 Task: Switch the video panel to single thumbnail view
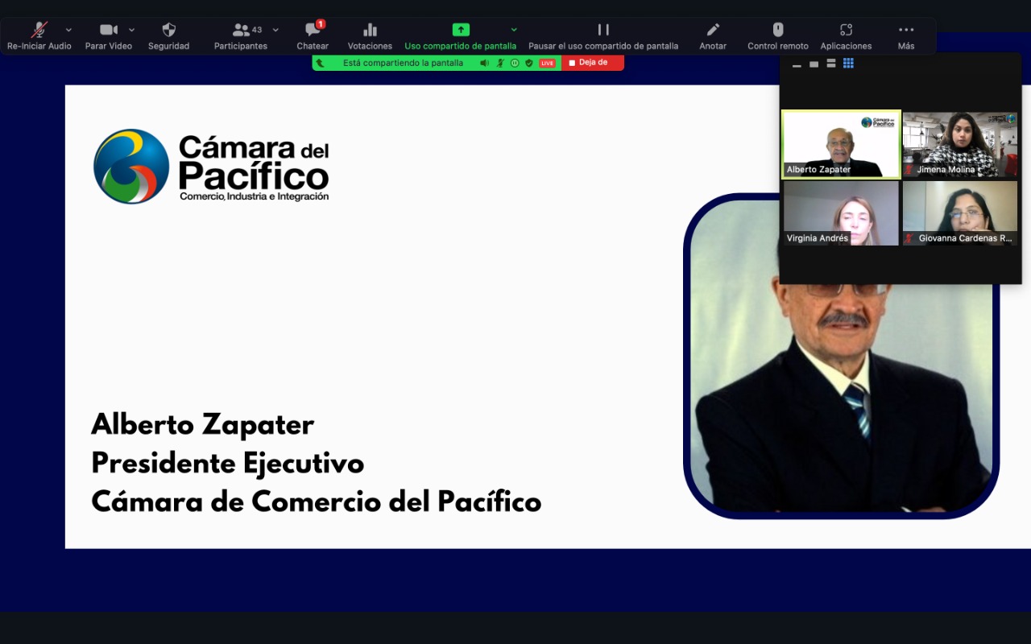[x=814, y=64]
